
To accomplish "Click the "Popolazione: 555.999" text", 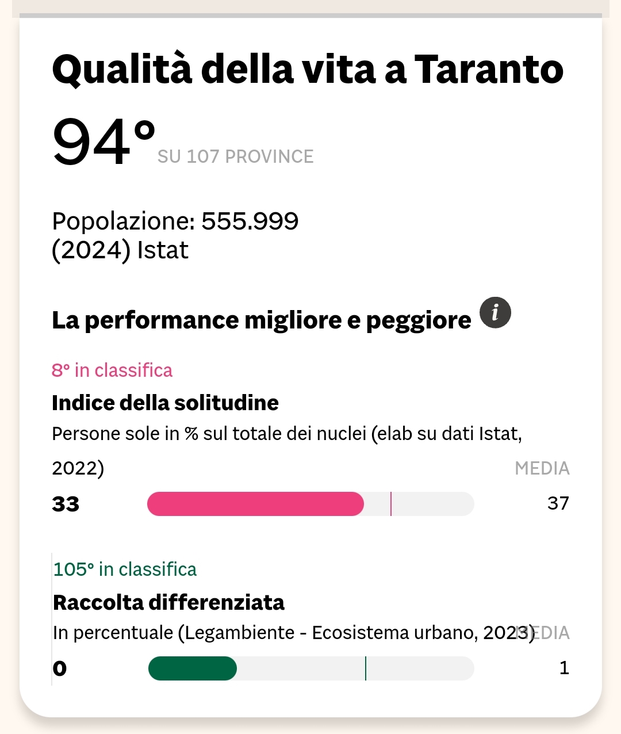I will point(175,221).
